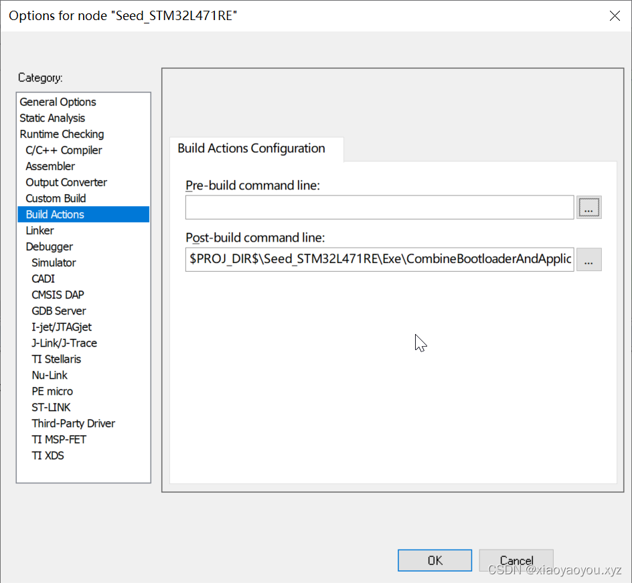Select the General Options category

pyautogui.click(x=58, y=102)
